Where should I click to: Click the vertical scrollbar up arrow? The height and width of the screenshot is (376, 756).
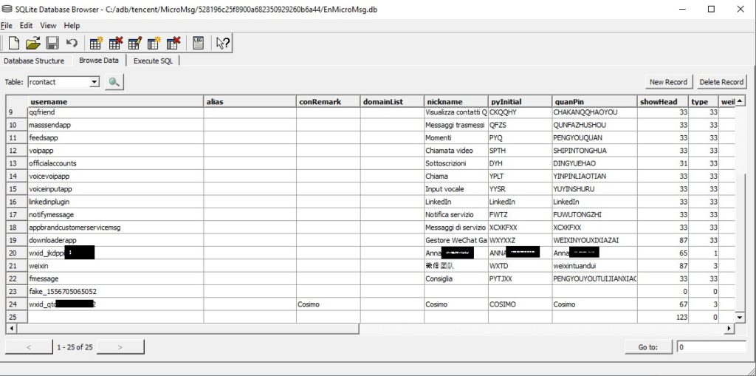[740, 101]
